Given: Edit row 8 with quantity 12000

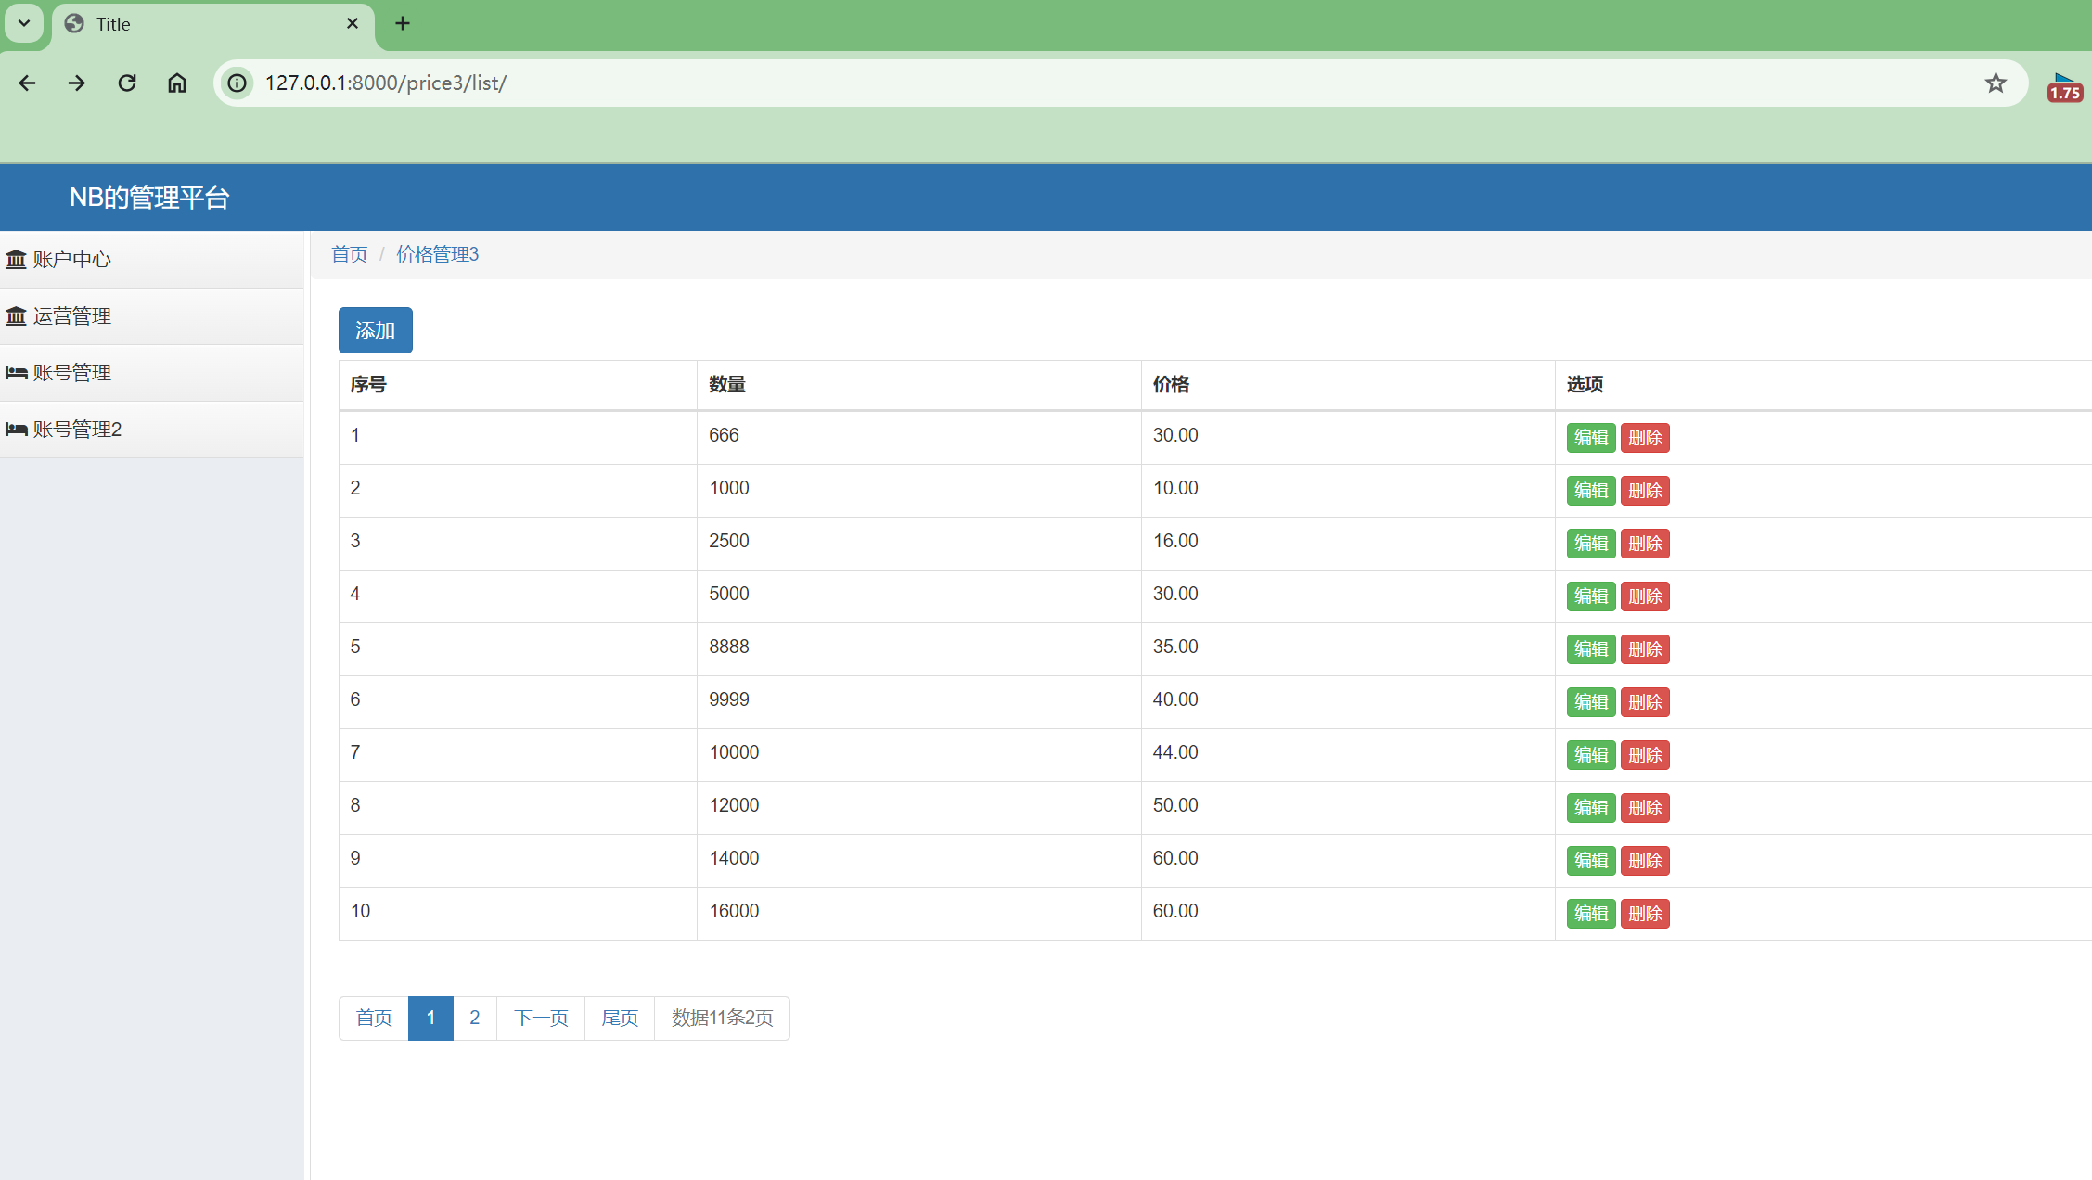Looking at the screenshot, I should point(1591,808).
